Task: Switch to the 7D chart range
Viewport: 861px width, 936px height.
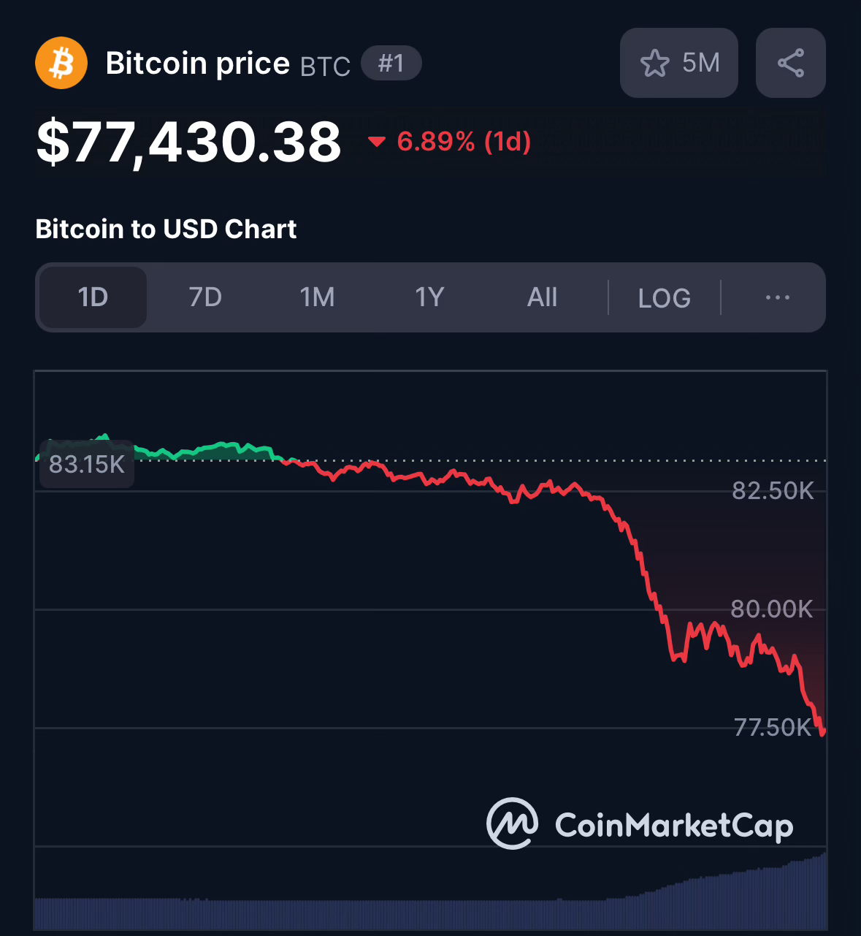Action: pyautogui.click(x=205, y=297)
